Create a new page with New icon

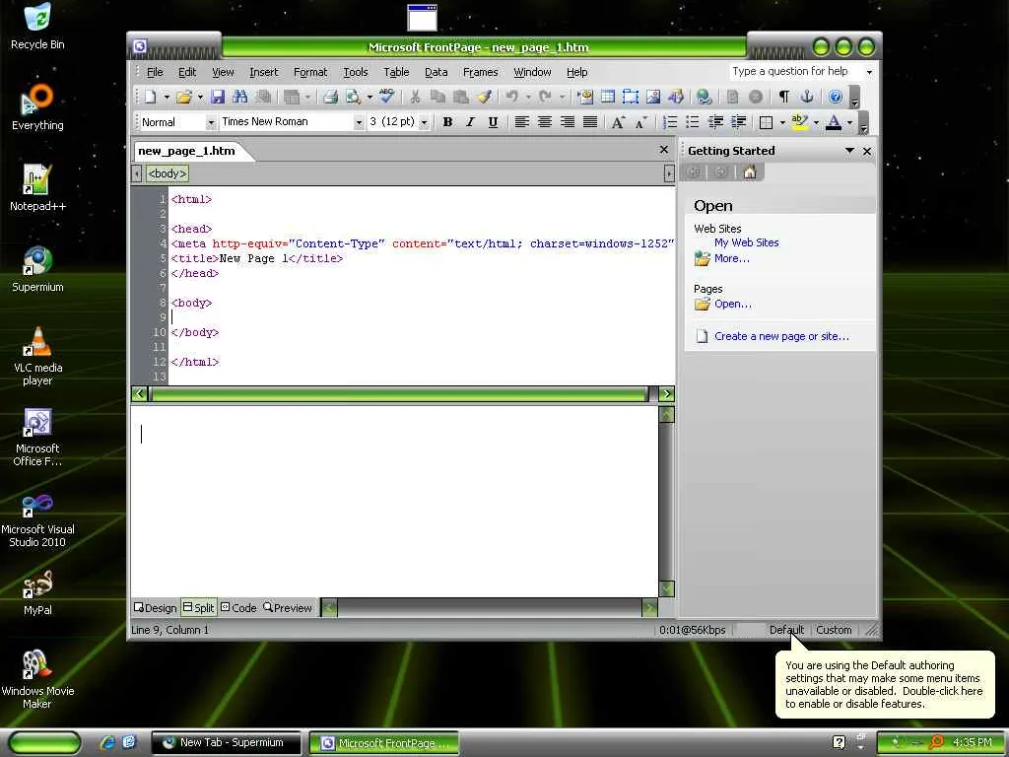click(x=151, y=98)
